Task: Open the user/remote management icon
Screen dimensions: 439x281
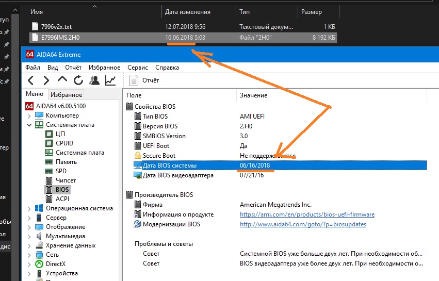Action: click(94, 80)
